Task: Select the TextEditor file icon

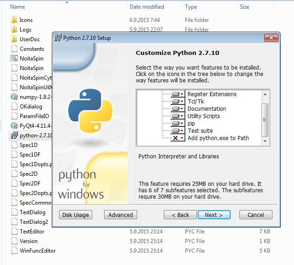Action: [14, 231]
